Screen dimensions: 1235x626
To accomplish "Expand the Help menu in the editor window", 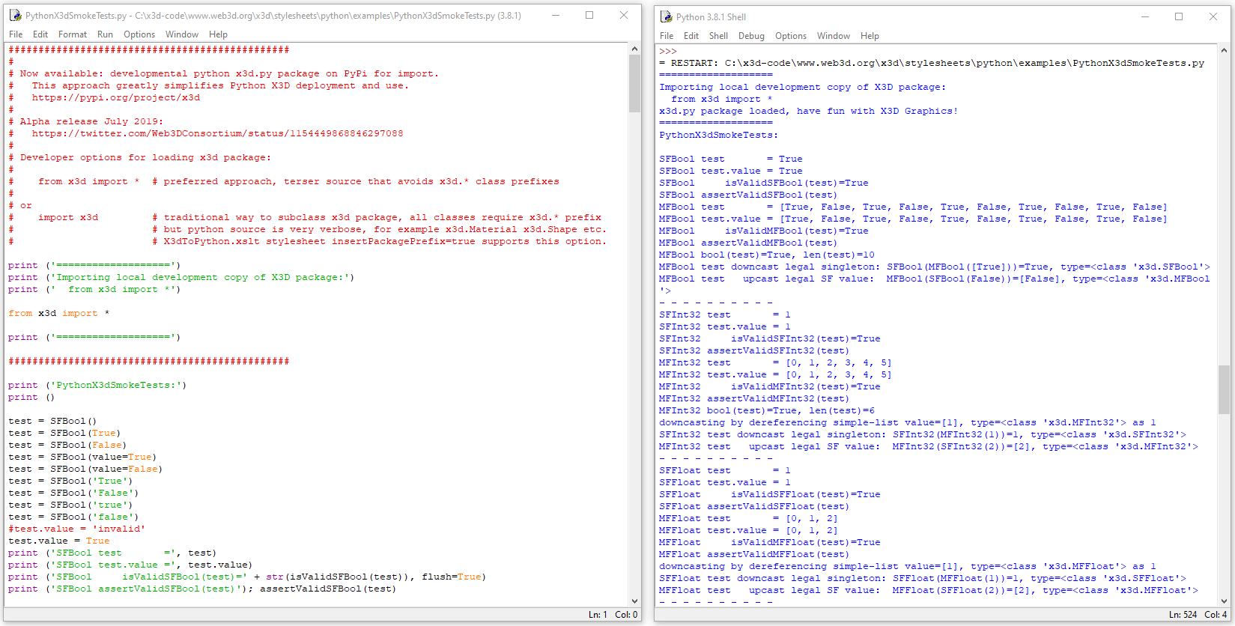I will (x=218, y=34).
